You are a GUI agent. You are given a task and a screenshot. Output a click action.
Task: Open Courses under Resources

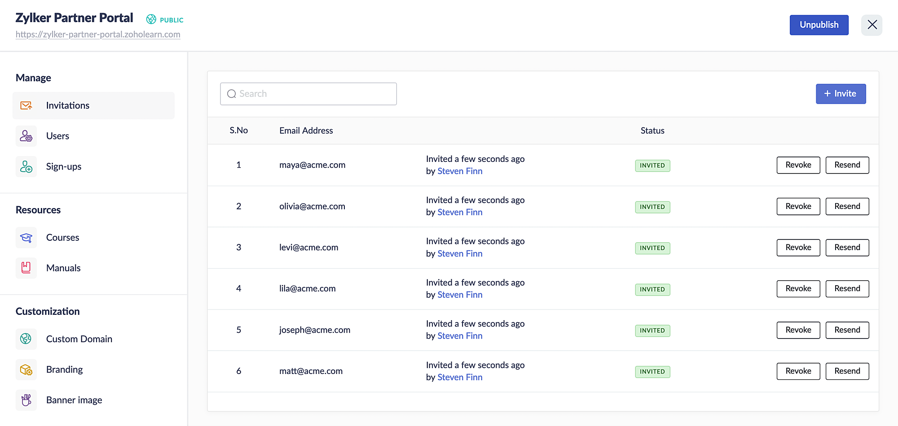point(62,238)
